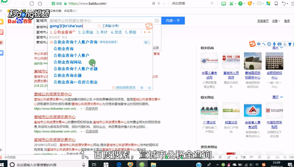Expand the address bar dropdown arrow

point(164,4)
